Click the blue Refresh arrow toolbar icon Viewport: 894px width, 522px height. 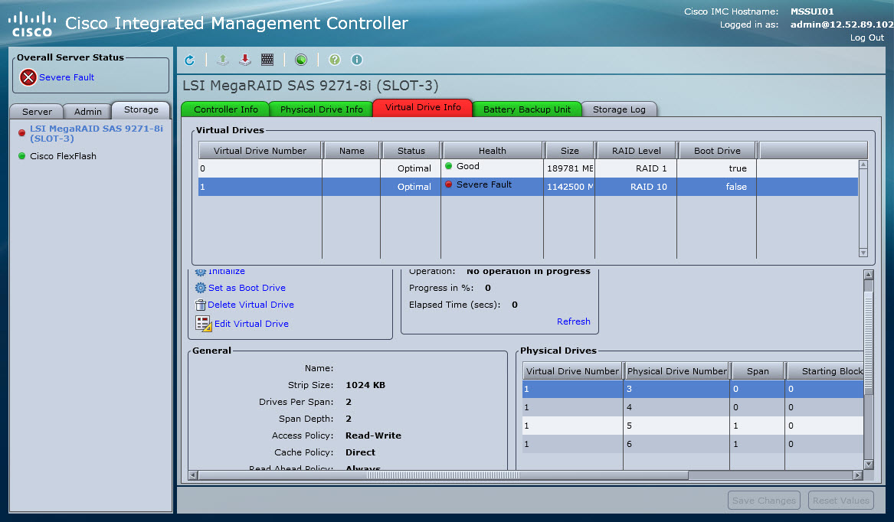[x=190, y=60]
